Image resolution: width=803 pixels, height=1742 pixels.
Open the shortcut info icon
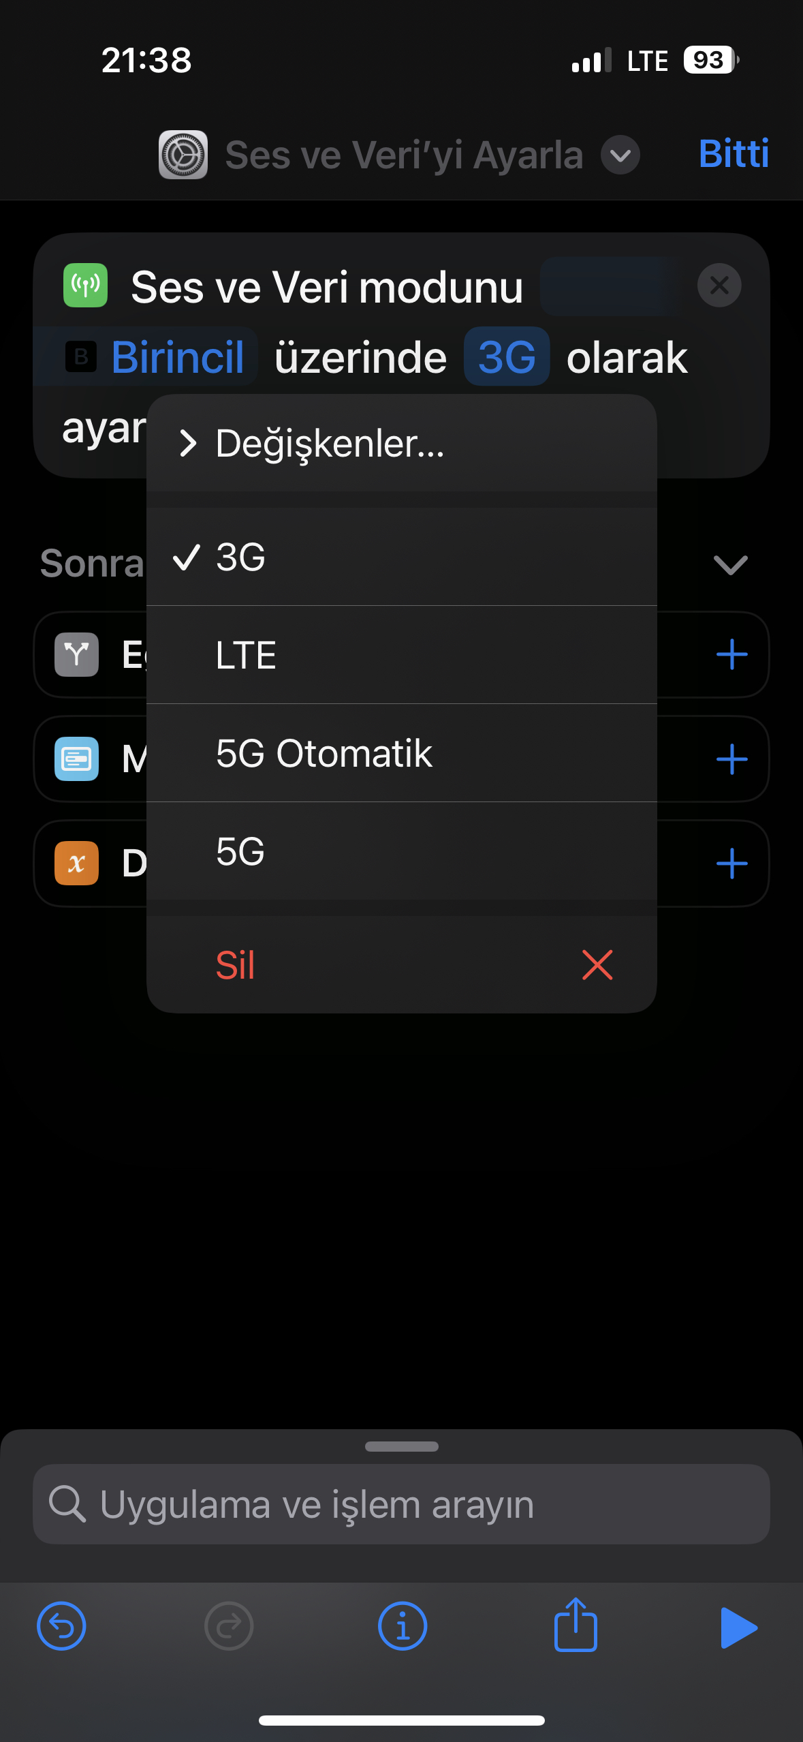point(403,1626)
